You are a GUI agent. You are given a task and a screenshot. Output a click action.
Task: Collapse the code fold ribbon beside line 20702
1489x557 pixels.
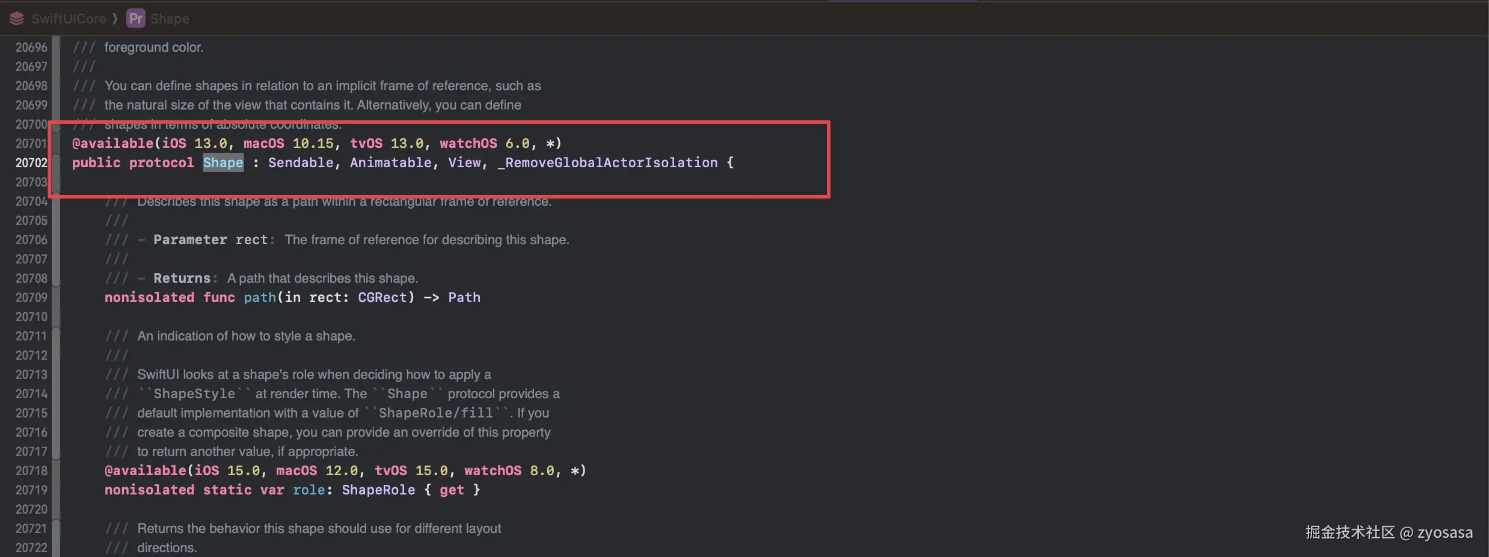pyautogui.click(x=56, y=162)
